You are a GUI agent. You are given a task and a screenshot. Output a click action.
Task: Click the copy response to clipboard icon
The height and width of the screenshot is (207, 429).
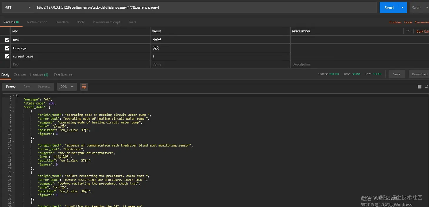point(419,87)
